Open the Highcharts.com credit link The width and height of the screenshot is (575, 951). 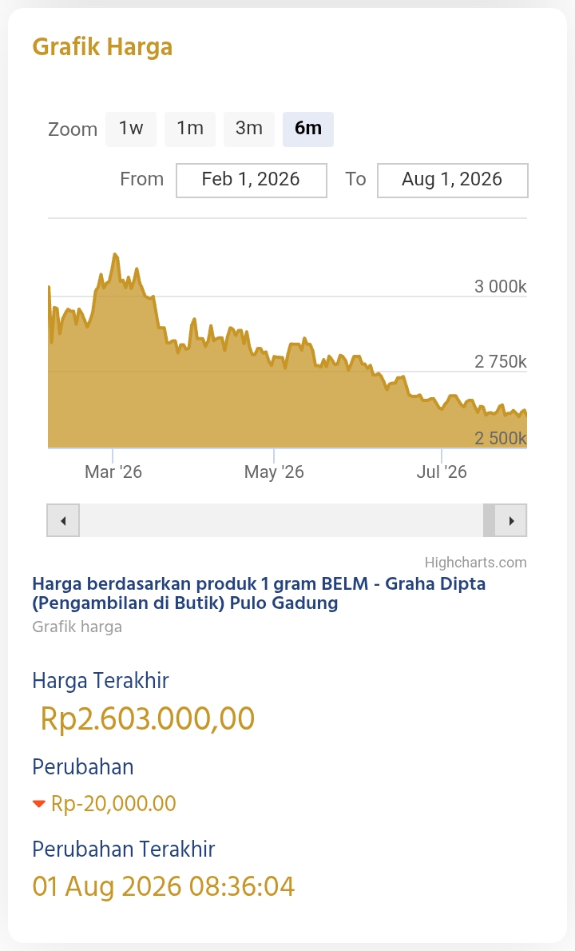(476, 563)
